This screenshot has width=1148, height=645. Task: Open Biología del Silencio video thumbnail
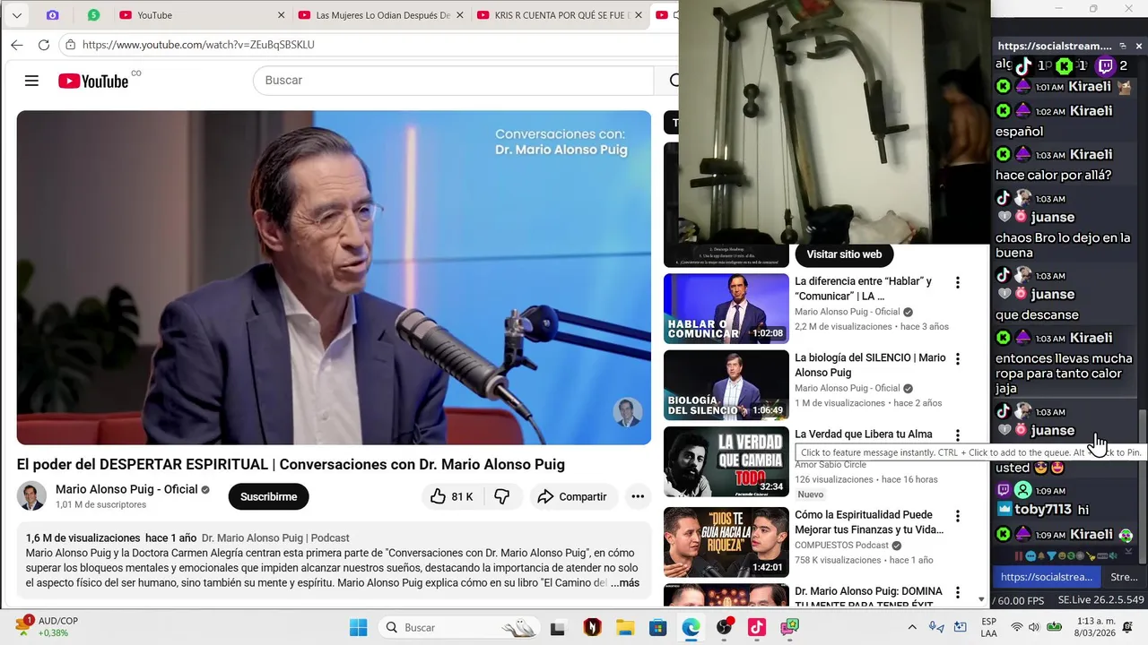pos(726,385)
